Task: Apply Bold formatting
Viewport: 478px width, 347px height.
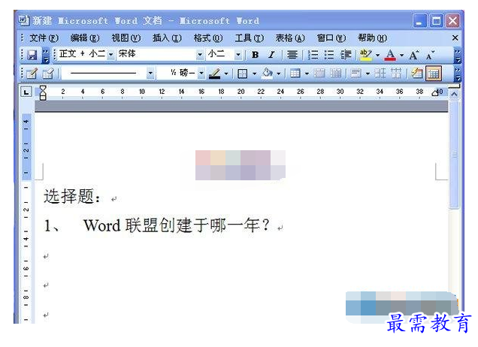Action: [x=255, y=55]
